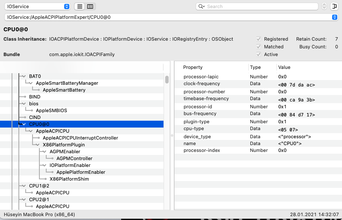
Task: Toggle the Matched checkbox
Action: 259,47
